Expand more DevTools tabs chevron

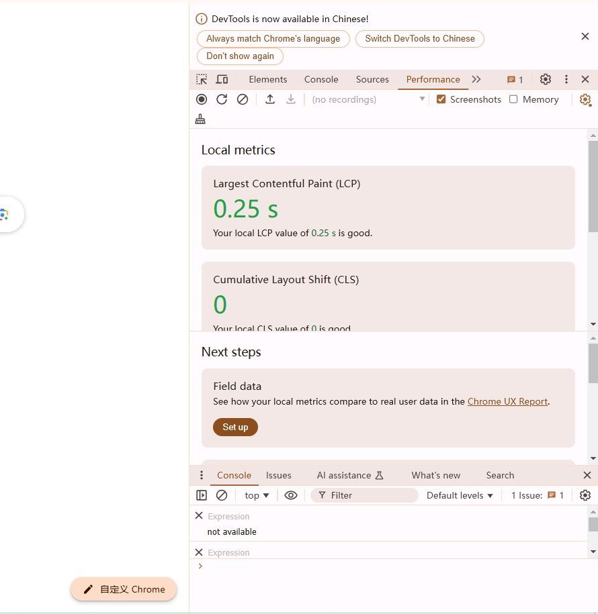coord(476,79)
